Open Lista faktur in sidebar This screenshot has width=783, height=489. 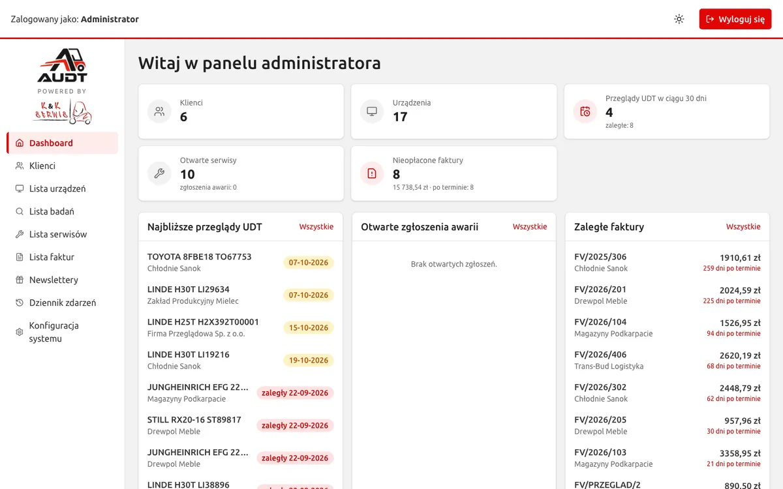(x=63, y=257)
